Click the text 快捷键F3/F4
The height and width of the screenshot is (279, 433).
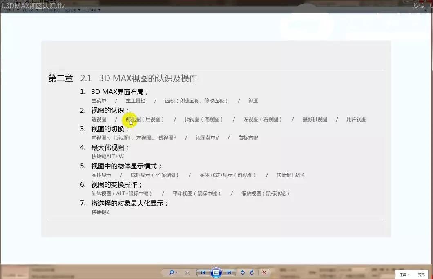[x=290, y=175]
